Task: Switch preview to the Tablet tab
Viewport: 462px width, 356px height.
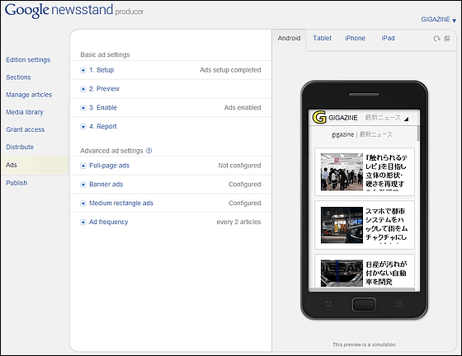Action: (322, 38)
